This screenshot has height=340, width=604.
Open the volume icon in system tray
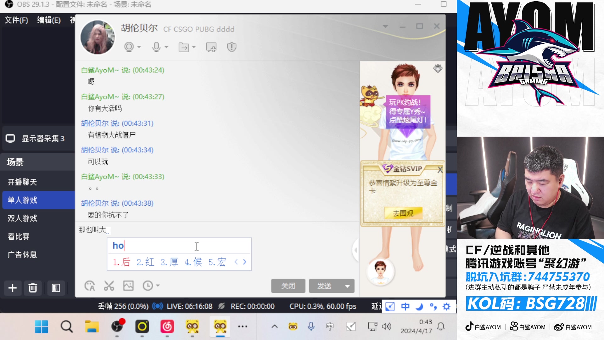(387, 327)
